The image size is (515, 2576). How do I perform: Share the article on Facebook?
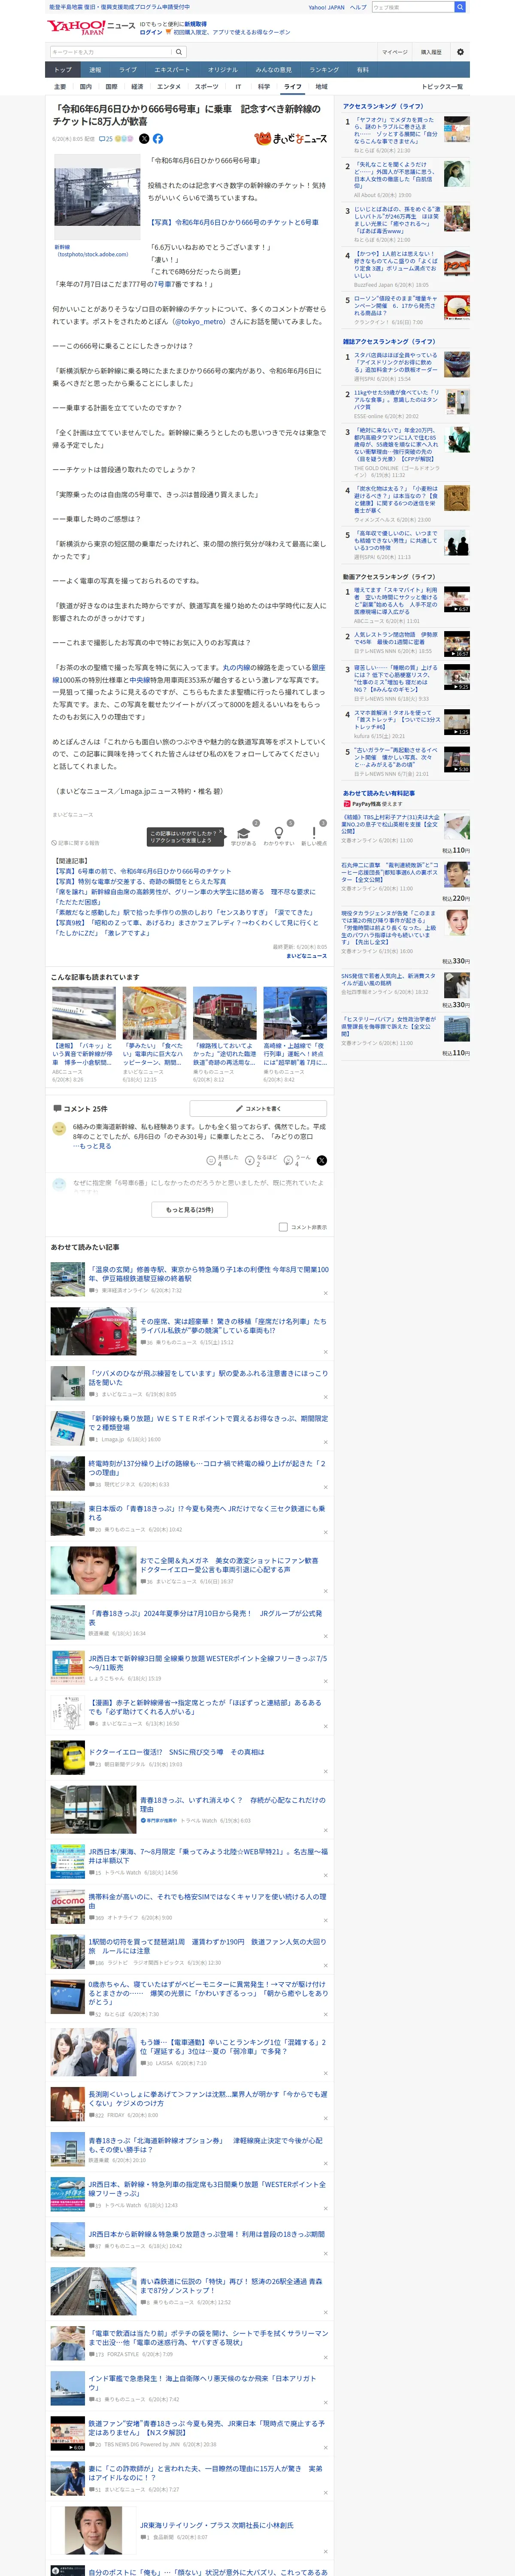pyautogui.click(x=157, y=139)
